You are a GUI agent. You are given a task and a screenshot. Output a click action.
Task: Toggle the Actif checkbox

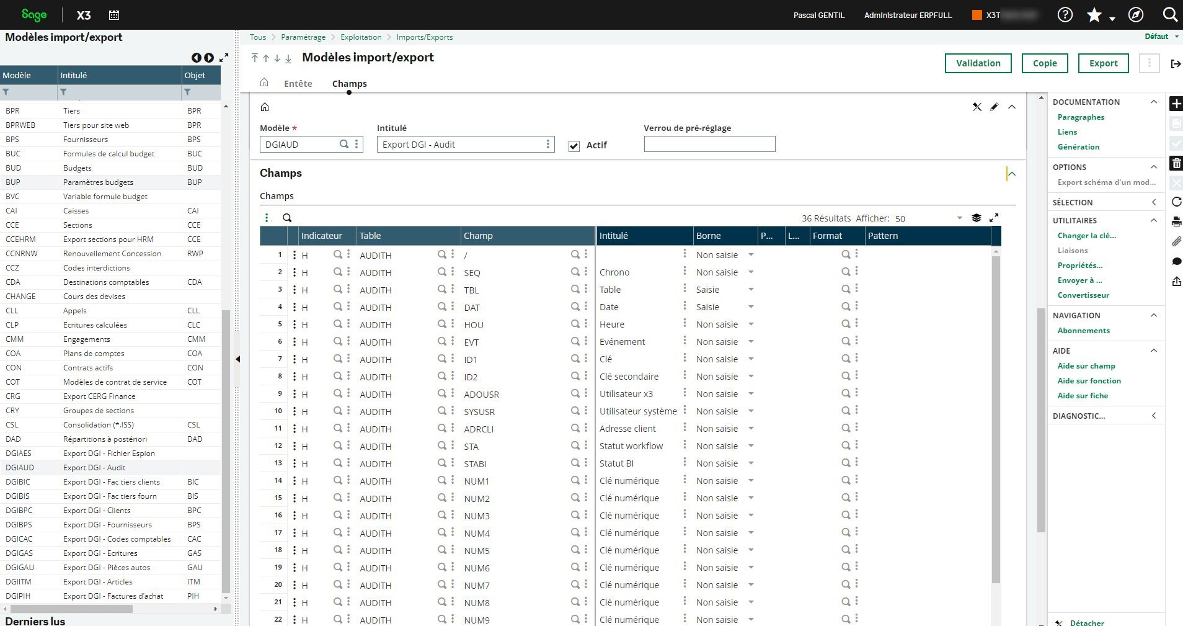click(x=574, y=146)
